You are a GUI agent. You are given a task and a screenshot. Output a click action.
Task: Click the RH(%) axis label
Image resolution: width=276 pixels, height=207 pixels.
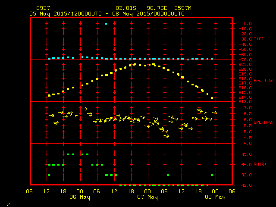(260, 164)
